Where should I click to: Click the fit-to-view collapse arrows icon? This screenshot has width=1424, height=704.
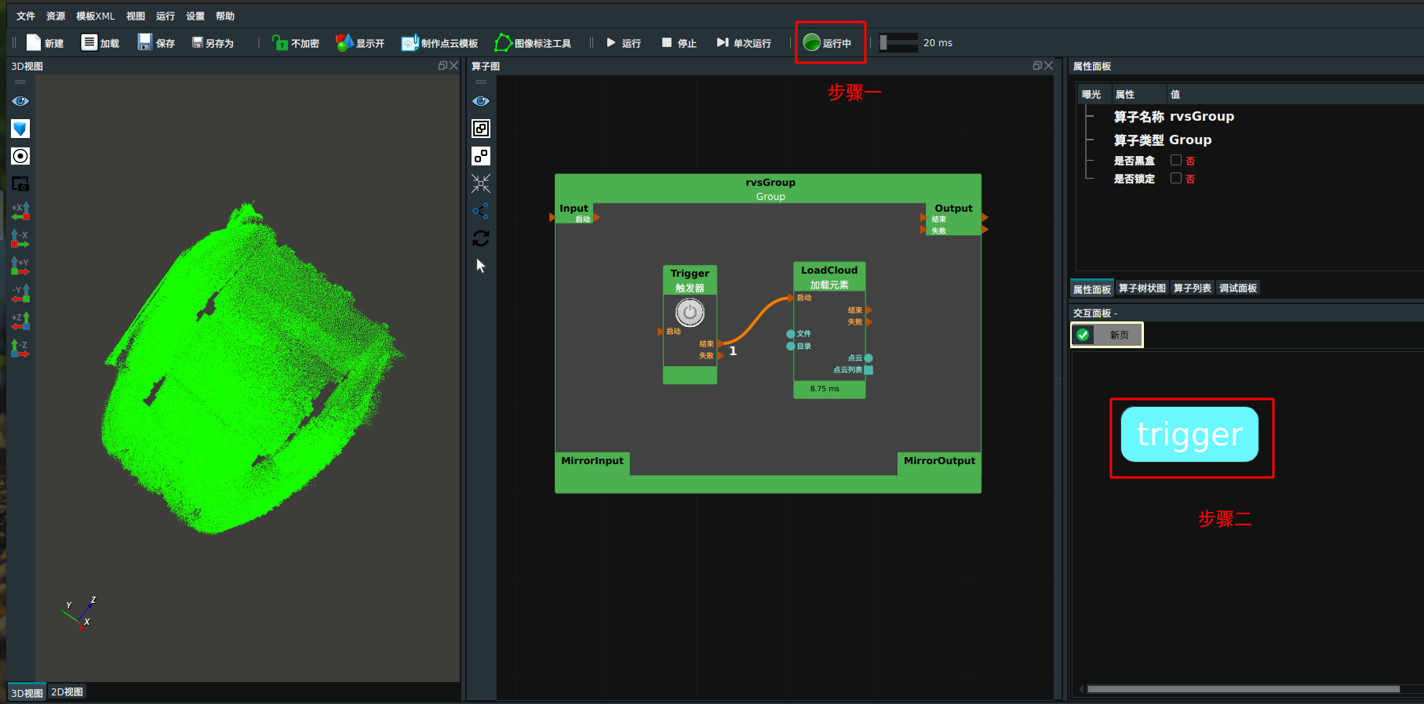(481, 183)
